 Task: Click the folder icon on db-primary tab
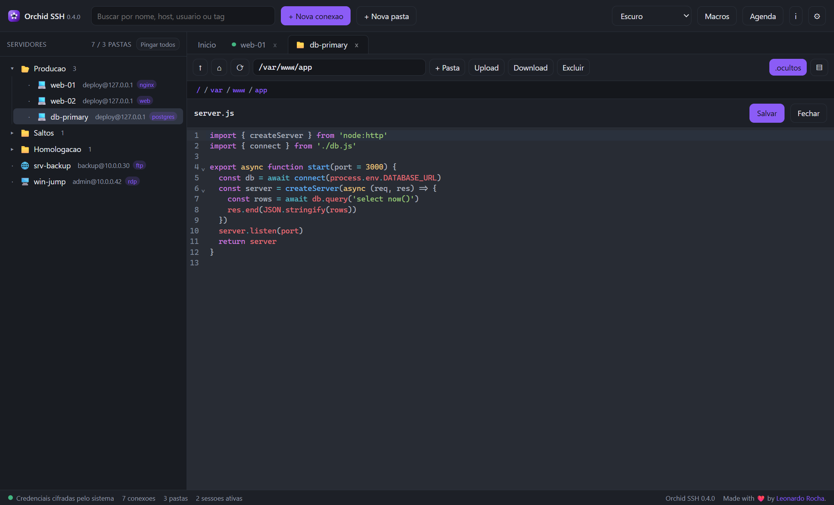pyautogui.click(x=300, y=45)
